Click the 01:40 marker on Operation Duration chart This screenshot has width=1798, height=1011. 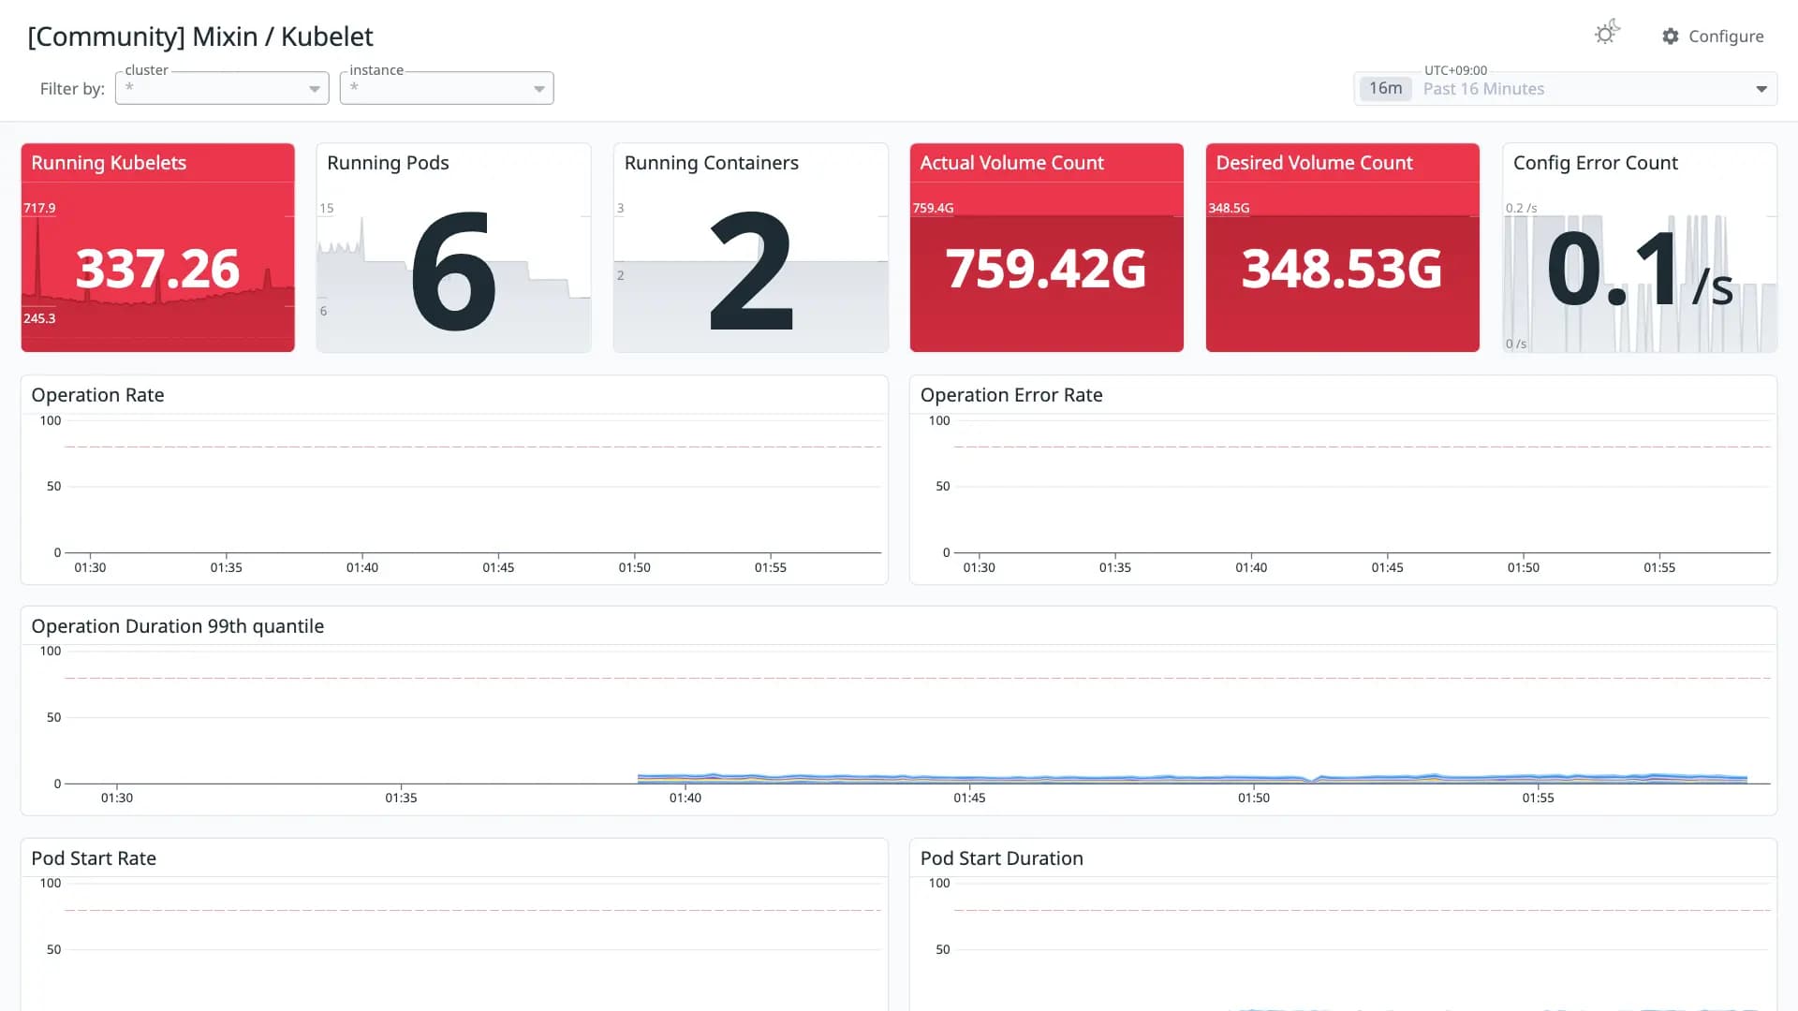click(685, 798)
